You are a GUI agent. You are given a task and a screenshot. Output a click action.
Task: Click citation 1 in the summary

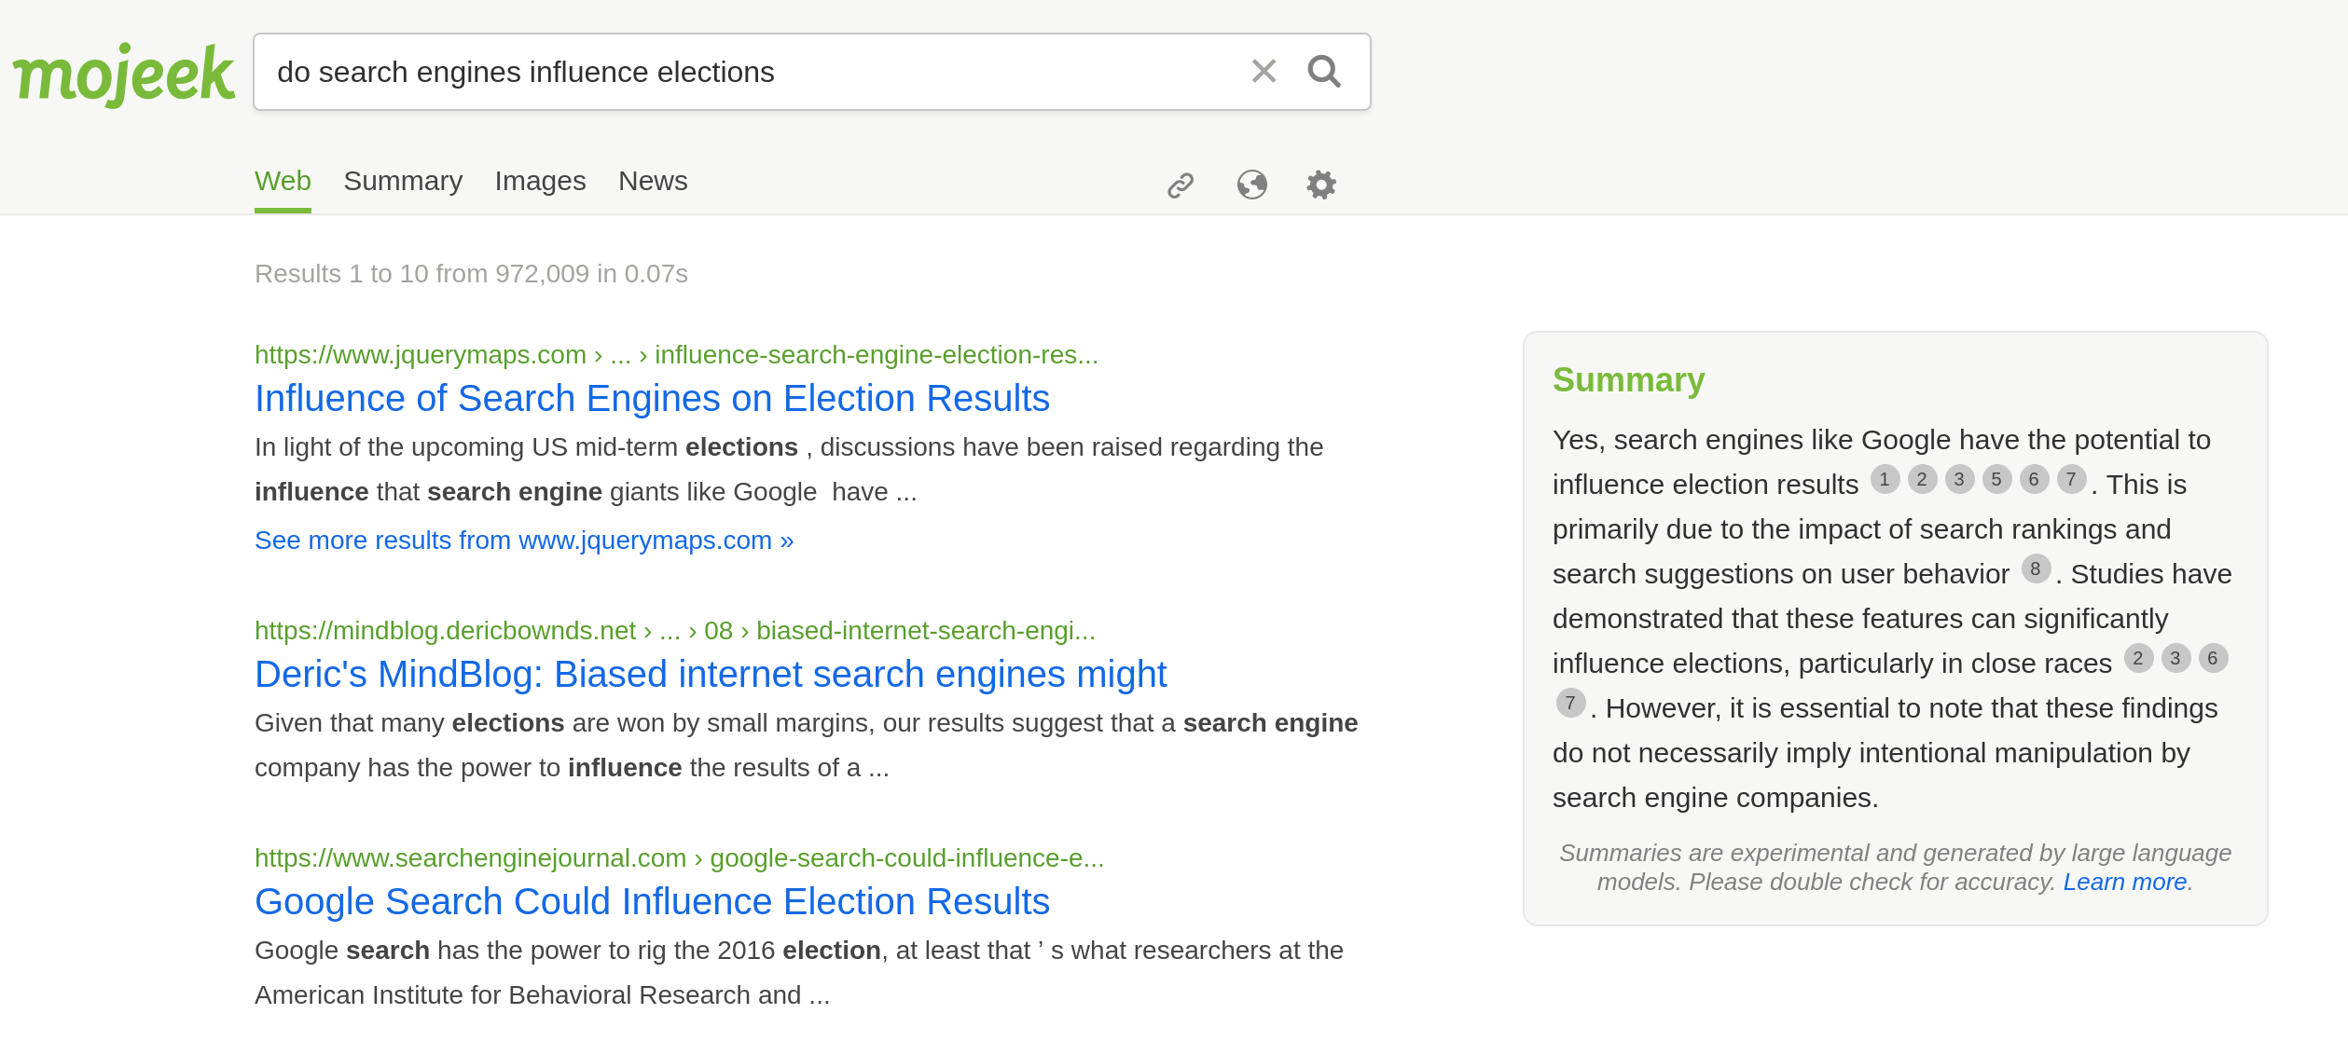1885,479
